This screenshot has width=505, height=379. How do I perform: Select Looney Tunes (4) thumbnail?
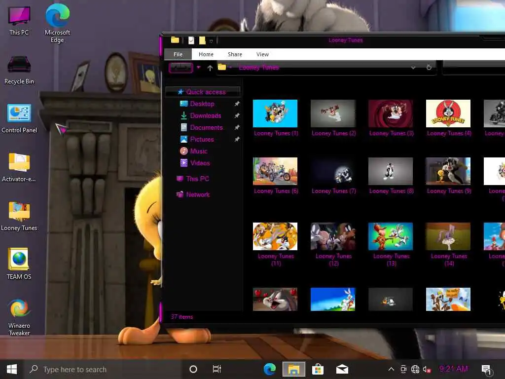click(x=448, y=114)
